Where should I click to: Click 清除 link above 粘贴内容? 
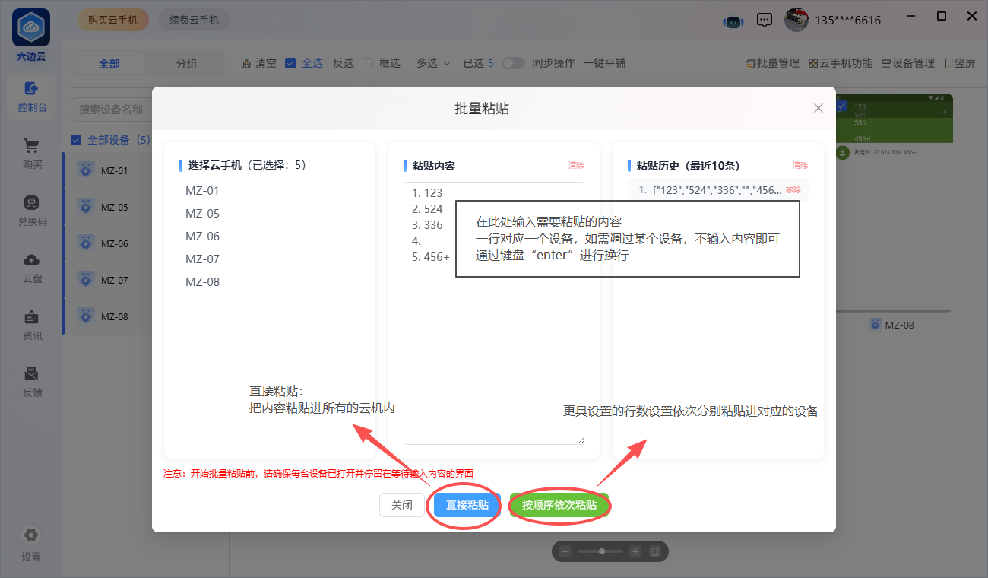pos(576,165)
